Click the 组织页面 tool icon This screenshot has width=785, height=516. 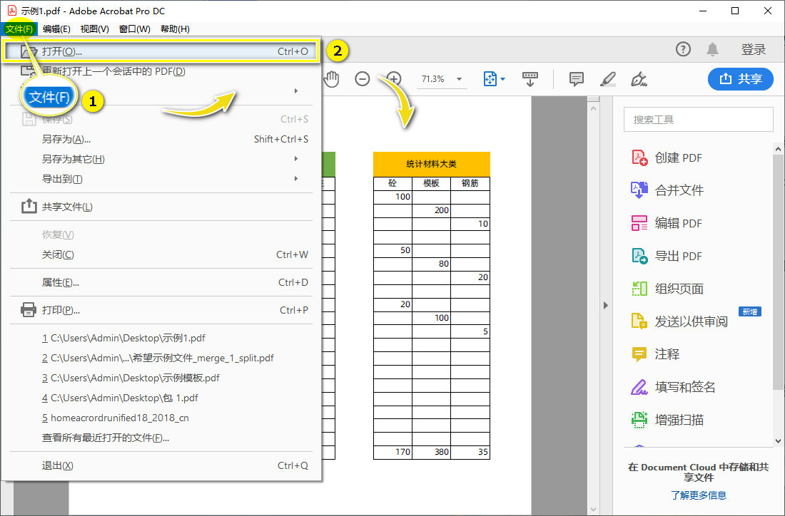point(639,289)
